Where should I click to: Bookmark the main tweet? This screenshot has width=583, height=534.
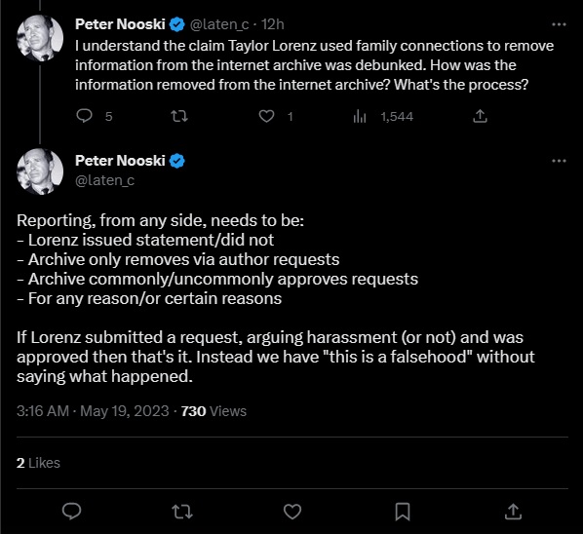coord(403,512)
